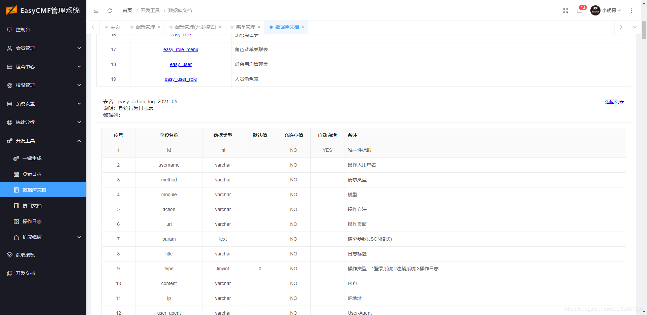This screenshot has height=315, width=647.
Task: Open the vertical three-dot more menu
Action: click(631, 10)
